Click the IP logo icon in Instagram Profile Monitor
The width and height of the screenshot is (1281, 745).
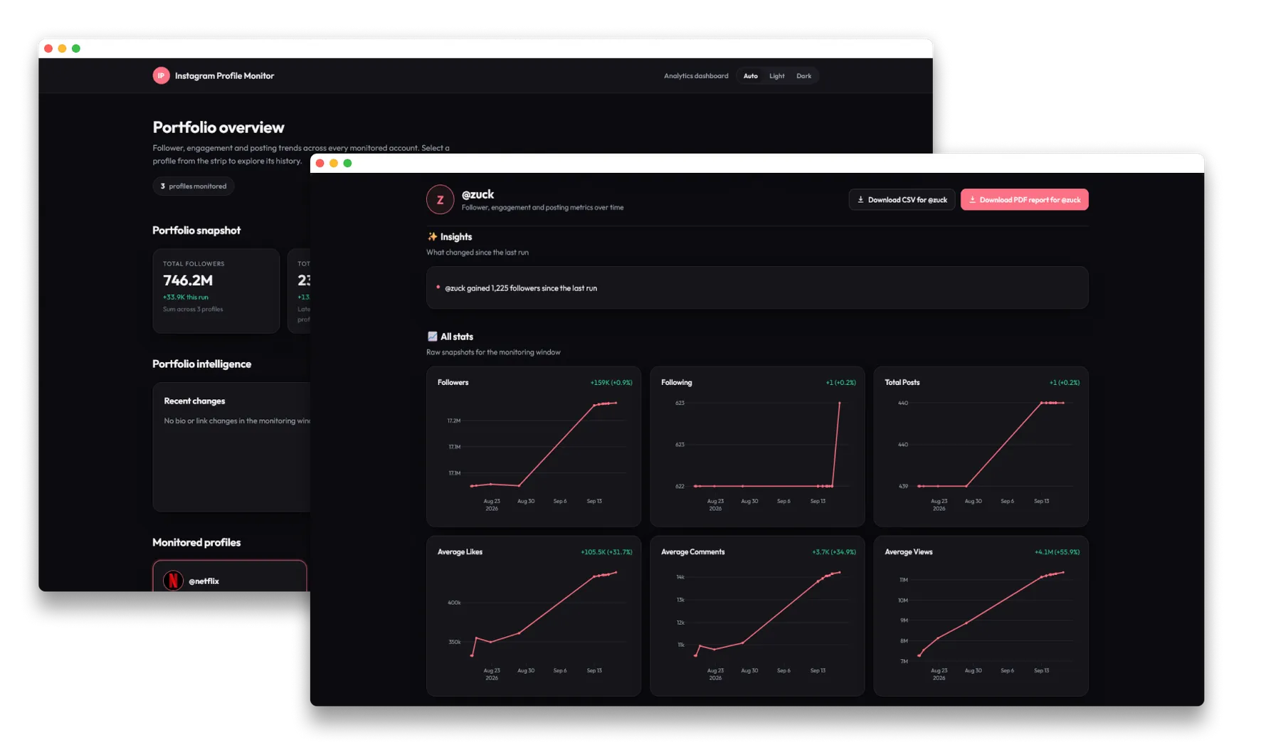(161, 75)
